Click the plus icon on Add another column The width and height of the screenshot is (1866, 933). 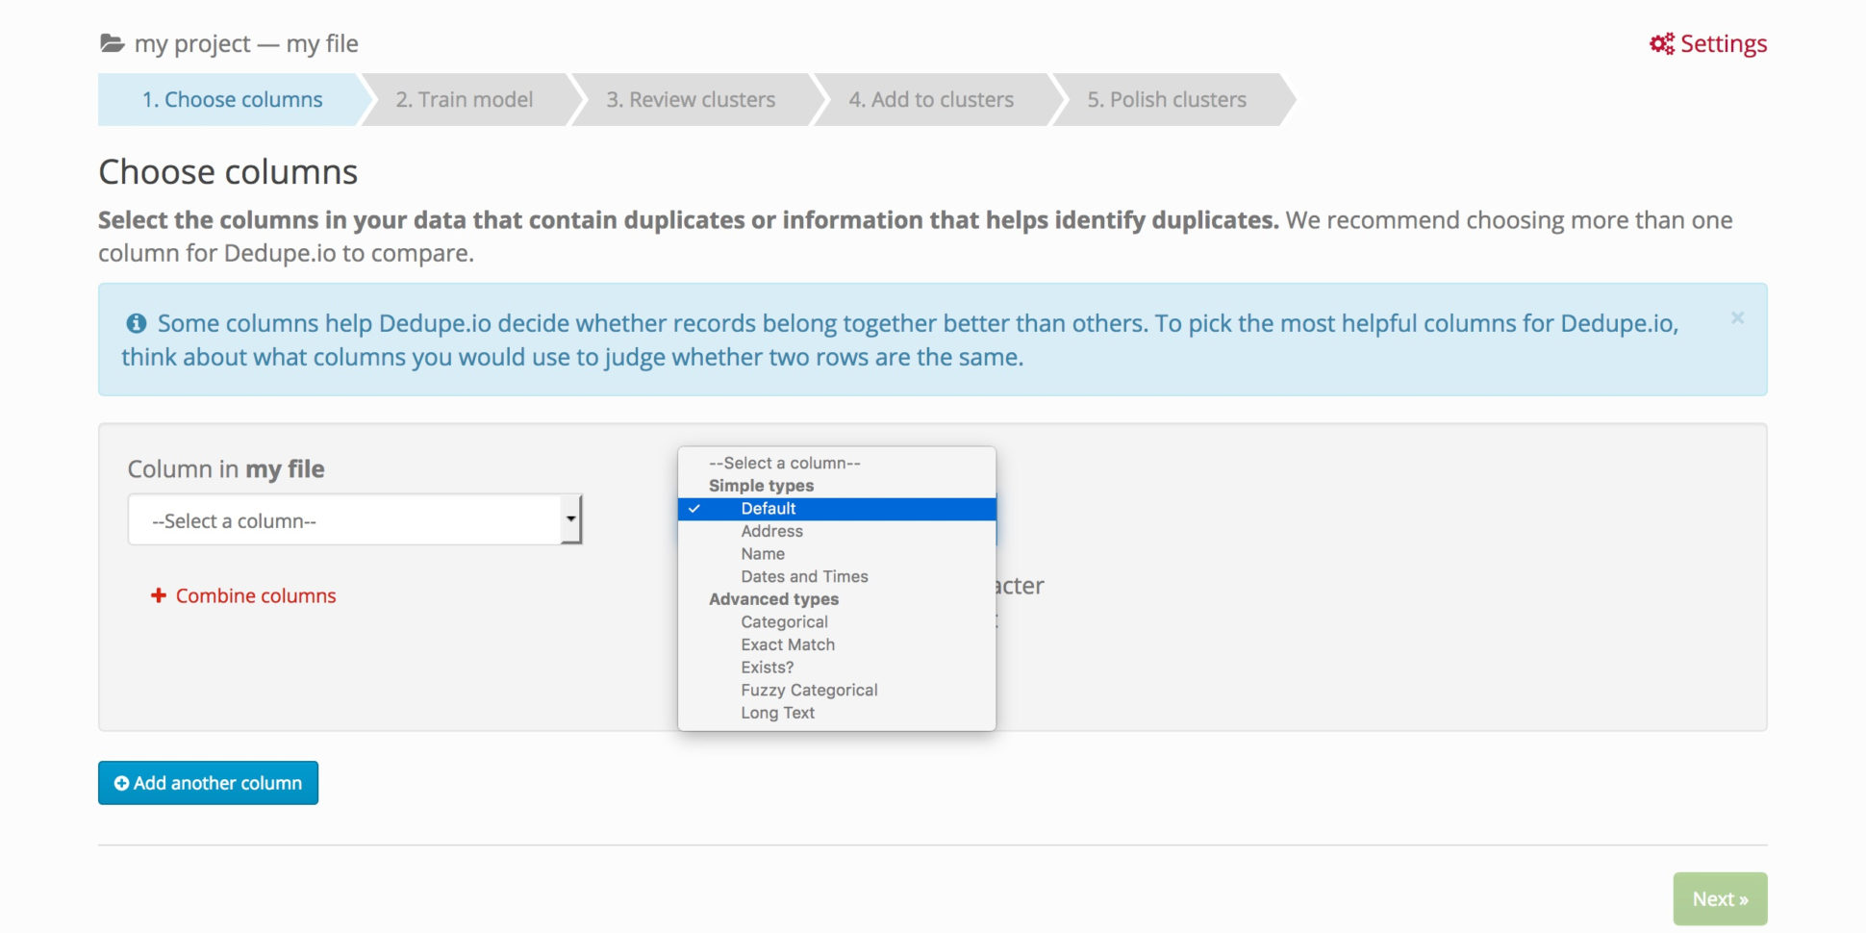pyautogui.click(x=120, y=782)
